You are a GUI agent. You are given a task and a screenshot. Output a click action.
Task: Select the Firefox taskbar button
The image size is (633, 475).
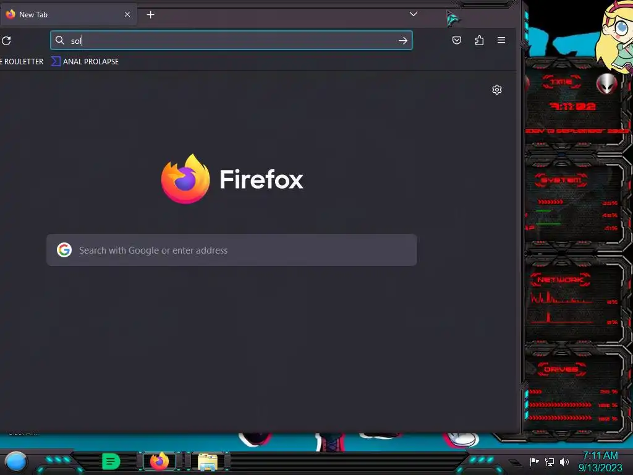click(x=159, y=461)
